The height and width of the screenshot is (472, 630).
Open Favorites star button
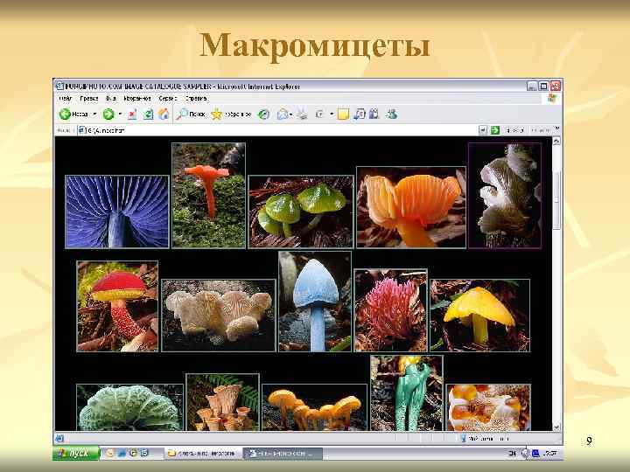[231, 115]
